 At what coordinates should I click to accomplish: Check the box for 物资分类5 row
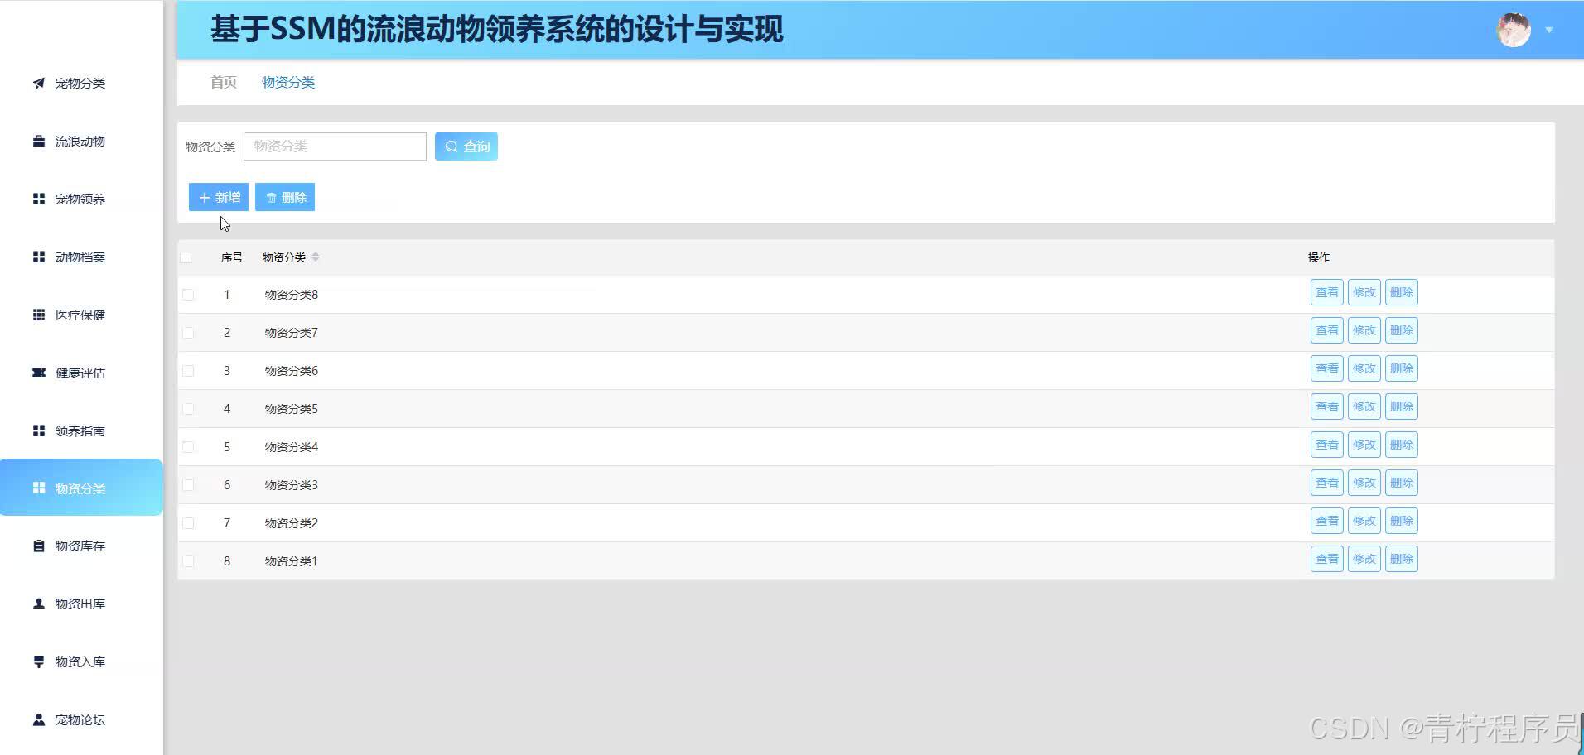coord(188,409)
